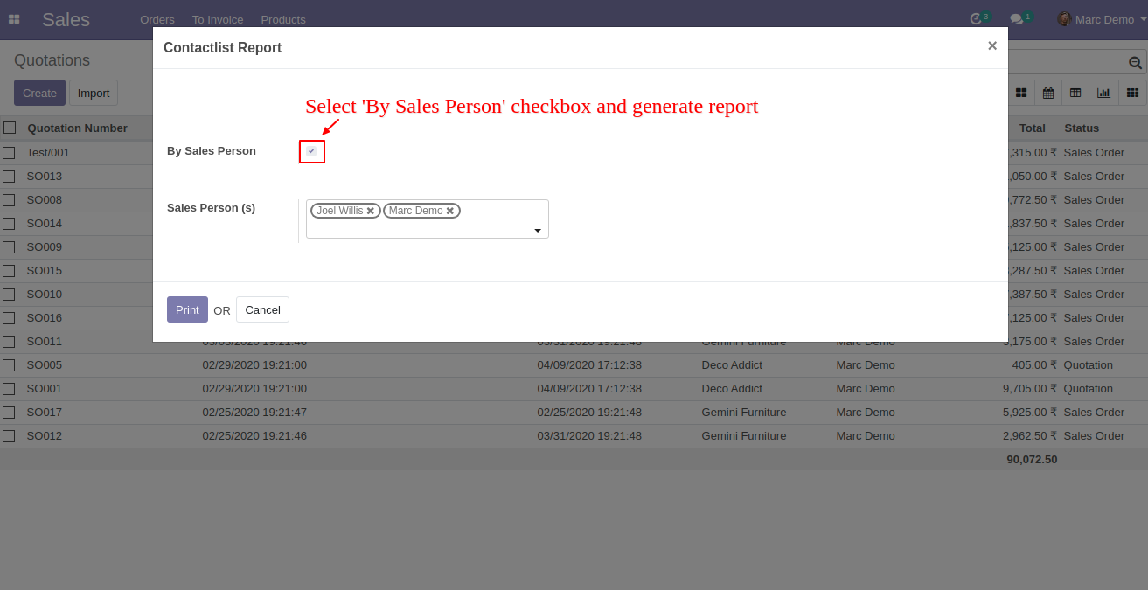
Task: Uncheck the By Sales Person checkbox
Action: (x=311, y=151)
